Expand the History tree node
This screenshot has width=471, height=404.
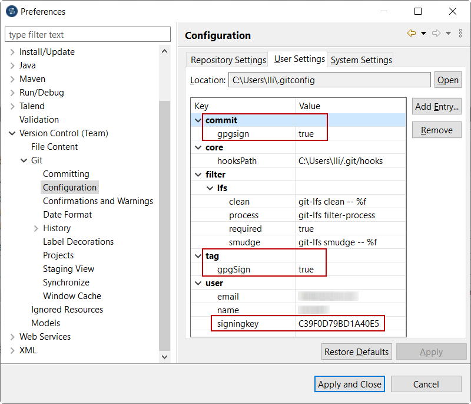tap(36, 228)
